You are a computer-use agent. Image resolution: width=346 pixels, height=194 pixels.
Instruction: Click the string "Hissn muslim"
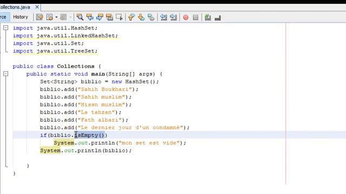102,105
